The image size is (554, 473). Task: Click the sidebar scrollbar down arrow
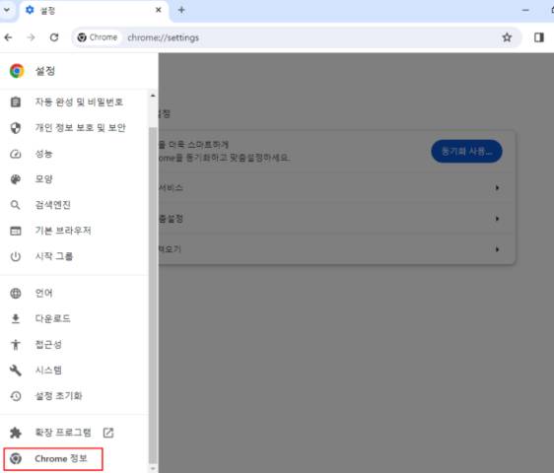coord(153,469)
